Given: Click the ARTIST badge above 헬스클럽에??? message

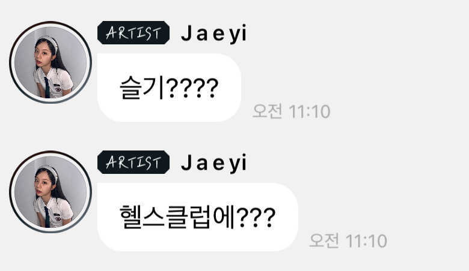Looking at the screenshot, I should [x=133, y=162].
